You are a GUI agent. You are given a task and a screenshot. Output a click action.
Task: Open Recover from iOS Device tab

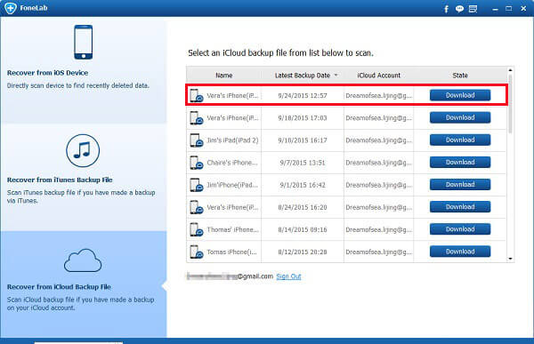pos(84,70)
